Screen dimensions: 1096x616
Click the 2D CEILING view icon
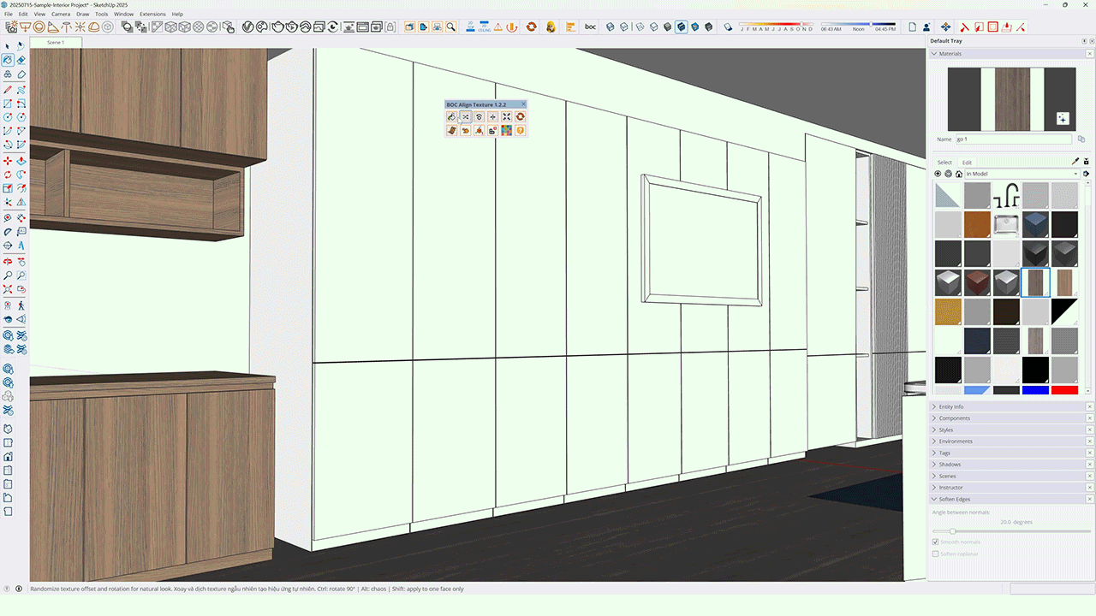(485, 27)
